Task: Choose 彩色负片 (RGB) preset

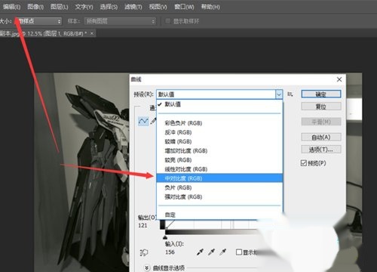Action: coord(219,123)
